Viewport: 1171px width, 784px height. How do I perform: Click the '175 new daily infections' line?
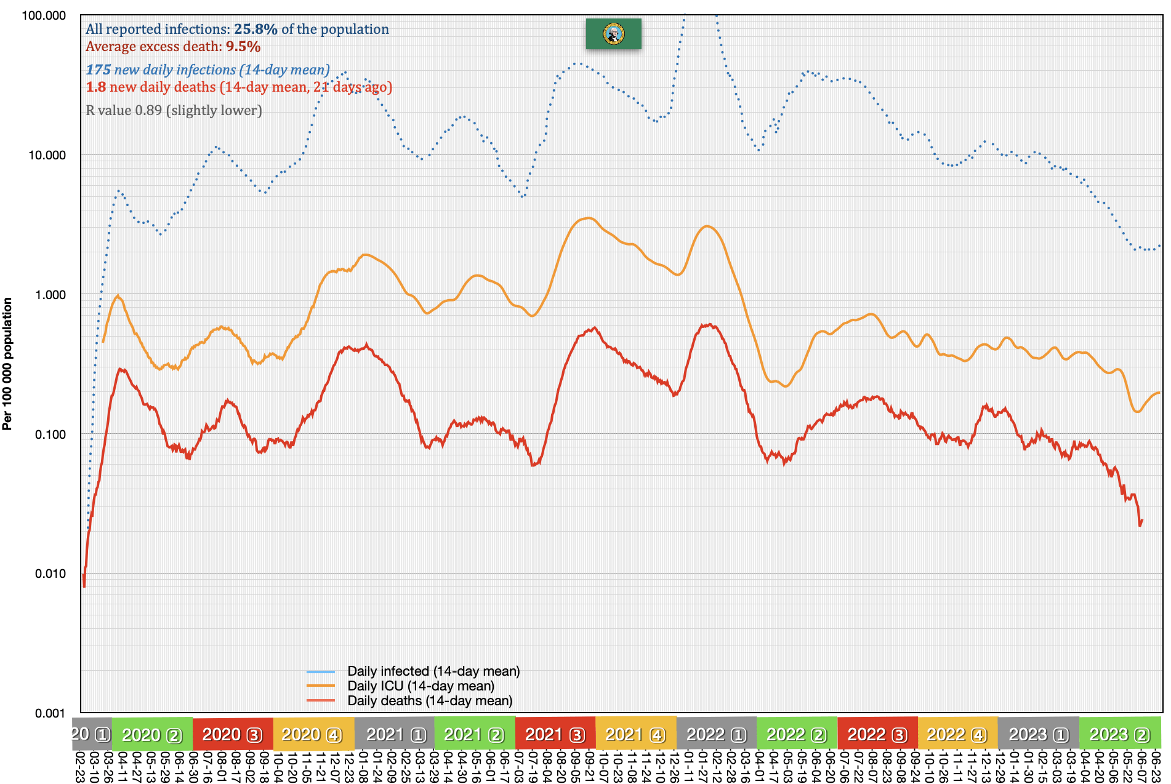tap(207, 70)
